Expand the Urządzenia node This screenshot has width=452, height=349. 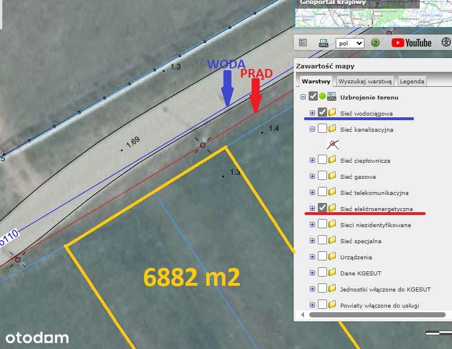312,257
